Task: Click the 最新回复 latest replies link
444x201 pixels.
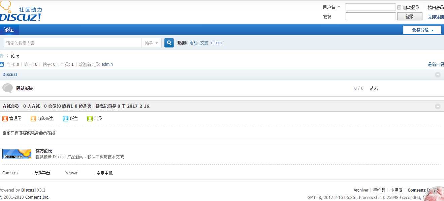Action: (x=436, y=64)
